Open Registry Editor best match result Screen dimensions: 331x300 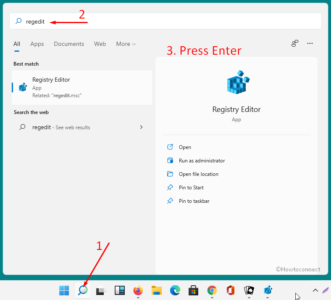[82, 88]
